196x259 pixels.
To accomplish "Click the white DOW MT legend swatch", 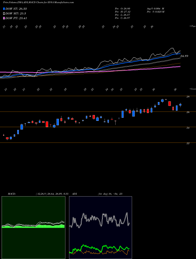I will (x=4, y=14).
